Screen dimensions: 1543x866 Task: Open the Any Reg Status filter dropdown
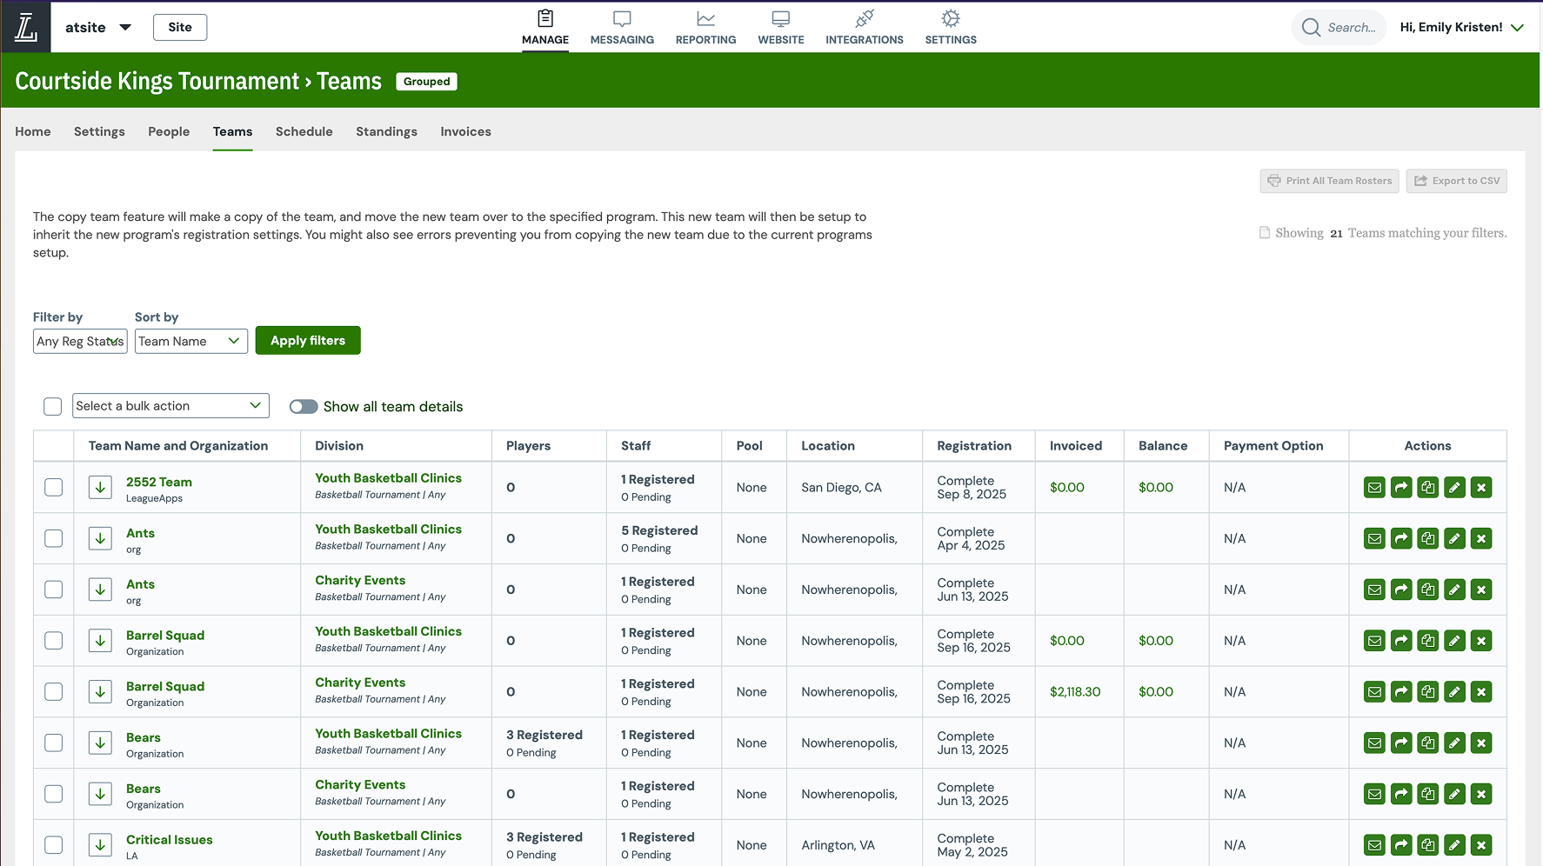tap(80, 342)
